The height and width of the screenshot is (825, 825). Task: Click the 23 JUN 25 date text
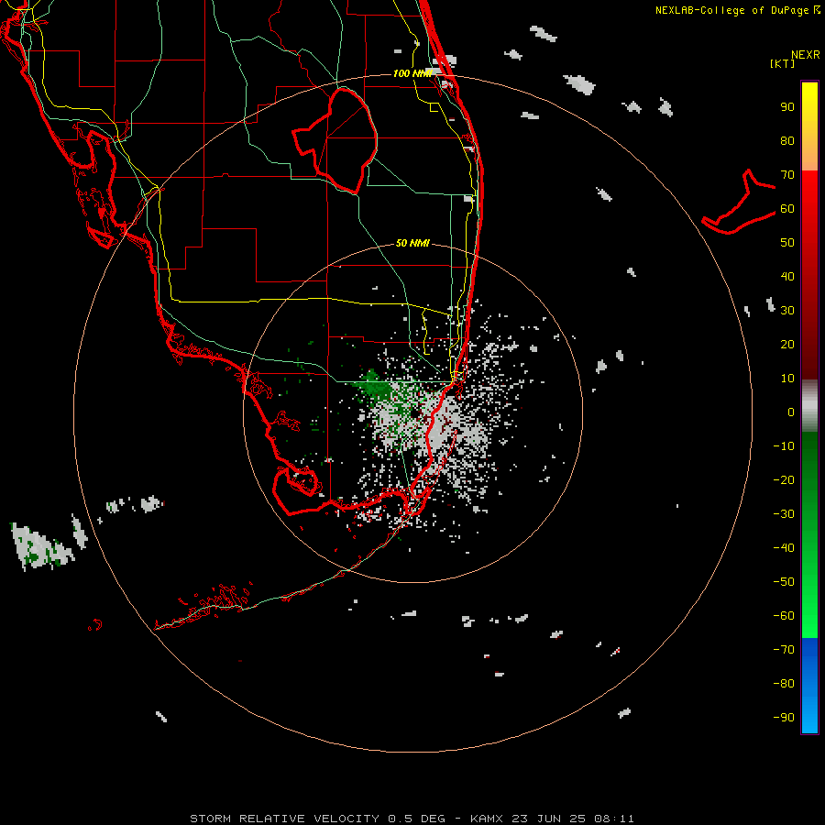[x=550, y=819]
